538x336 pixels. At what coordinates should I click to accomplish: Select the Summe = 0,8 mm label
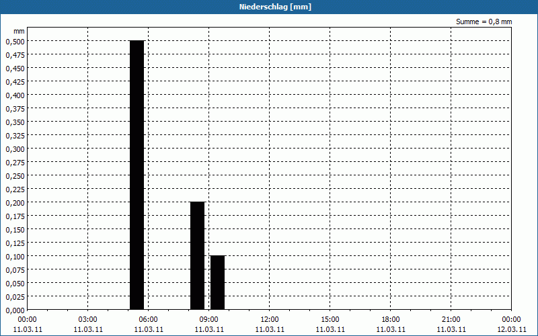pos(484,22)
